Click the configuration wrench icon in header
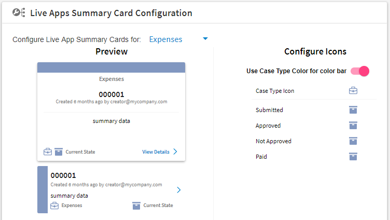The image size is (390, 220). click(x=19, y=12)
